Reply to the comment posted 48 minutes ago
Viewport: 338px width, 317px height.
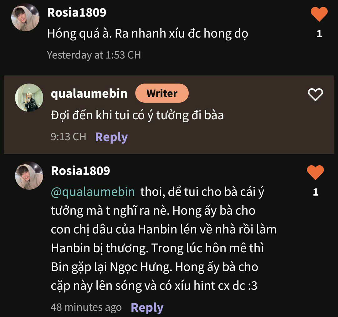(x=147, y=307)
